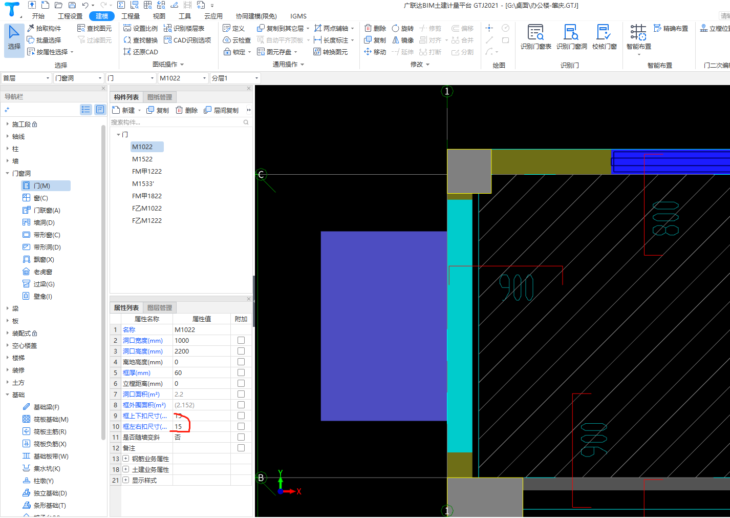Switch to the 图纸管理 tab
Screen dimensions: 730x518
160,97
